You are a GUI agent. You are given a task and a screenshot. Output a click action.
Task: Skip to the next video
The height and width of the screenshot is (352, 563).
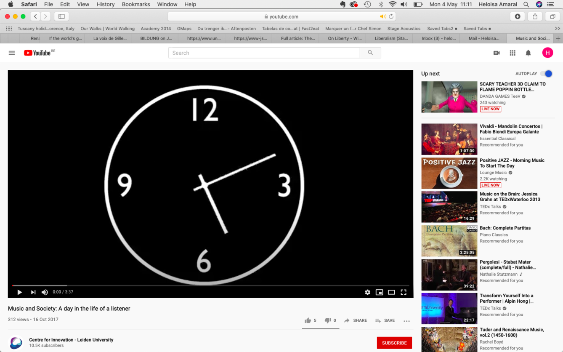pyautogui.click(x=33, y=292)
